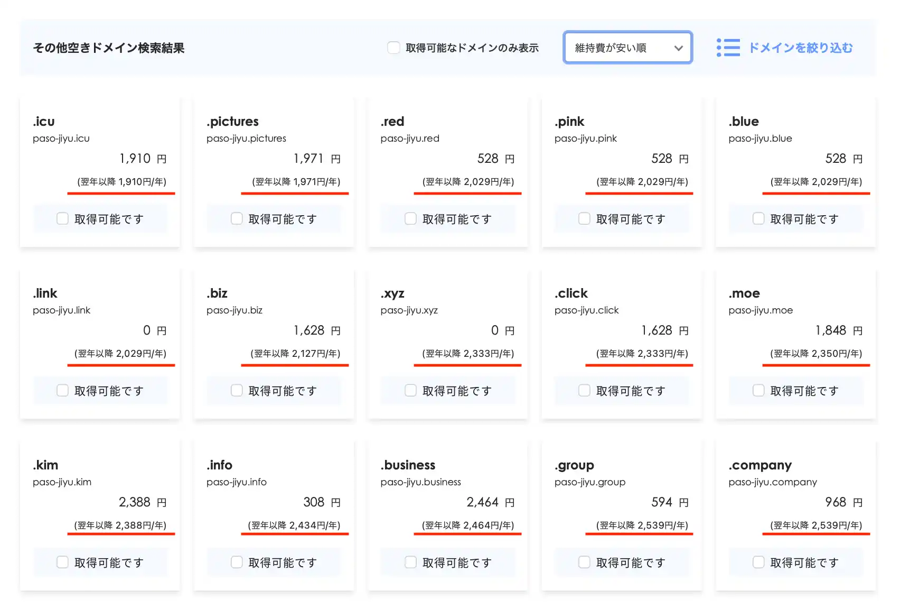Click the .business card heading
Screen dimensions: 900x609
[x=408, y=465]
